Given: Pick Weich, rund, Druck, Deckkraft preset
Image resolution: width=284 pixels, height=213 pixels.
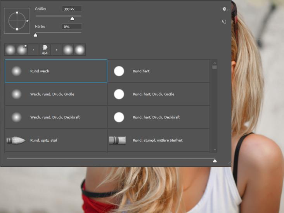Looking at the screenshot, I should pos(56,117).
